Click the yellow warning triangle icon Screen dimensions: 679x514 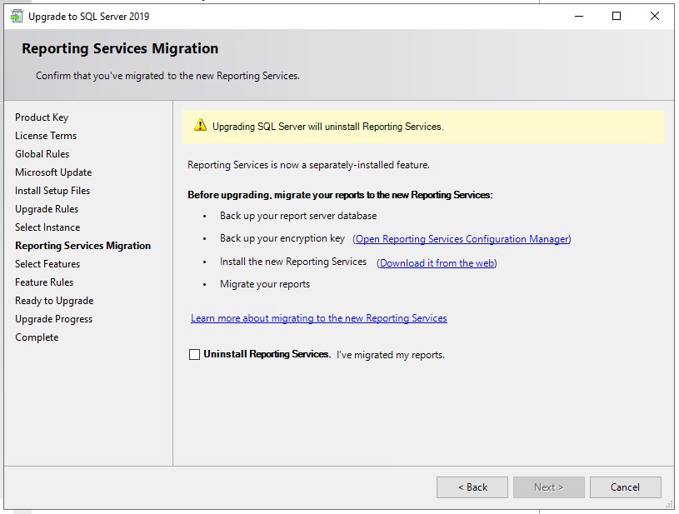[200, 125]
